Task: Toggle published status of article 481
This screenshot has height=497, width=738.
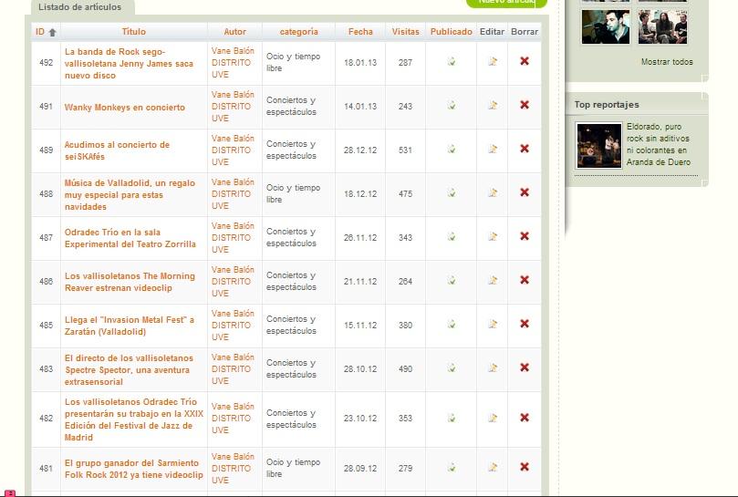Action: pyautogui.click(x=452, y=467)
